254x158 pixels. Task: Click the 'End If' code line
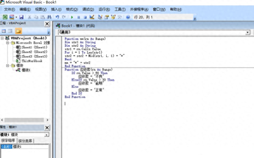[77, 93]
